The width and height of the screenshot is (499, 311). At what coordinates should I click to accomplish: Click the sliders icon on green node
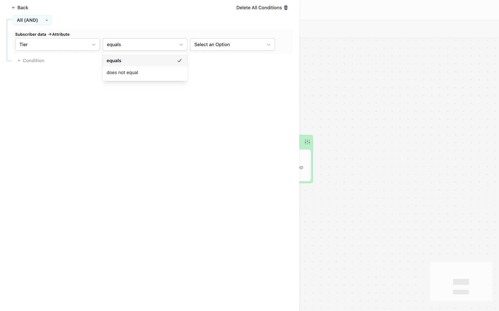307,142
